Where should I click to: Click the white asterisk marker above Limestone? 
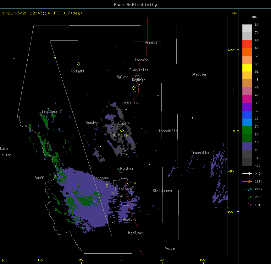[x=48, y=108]
